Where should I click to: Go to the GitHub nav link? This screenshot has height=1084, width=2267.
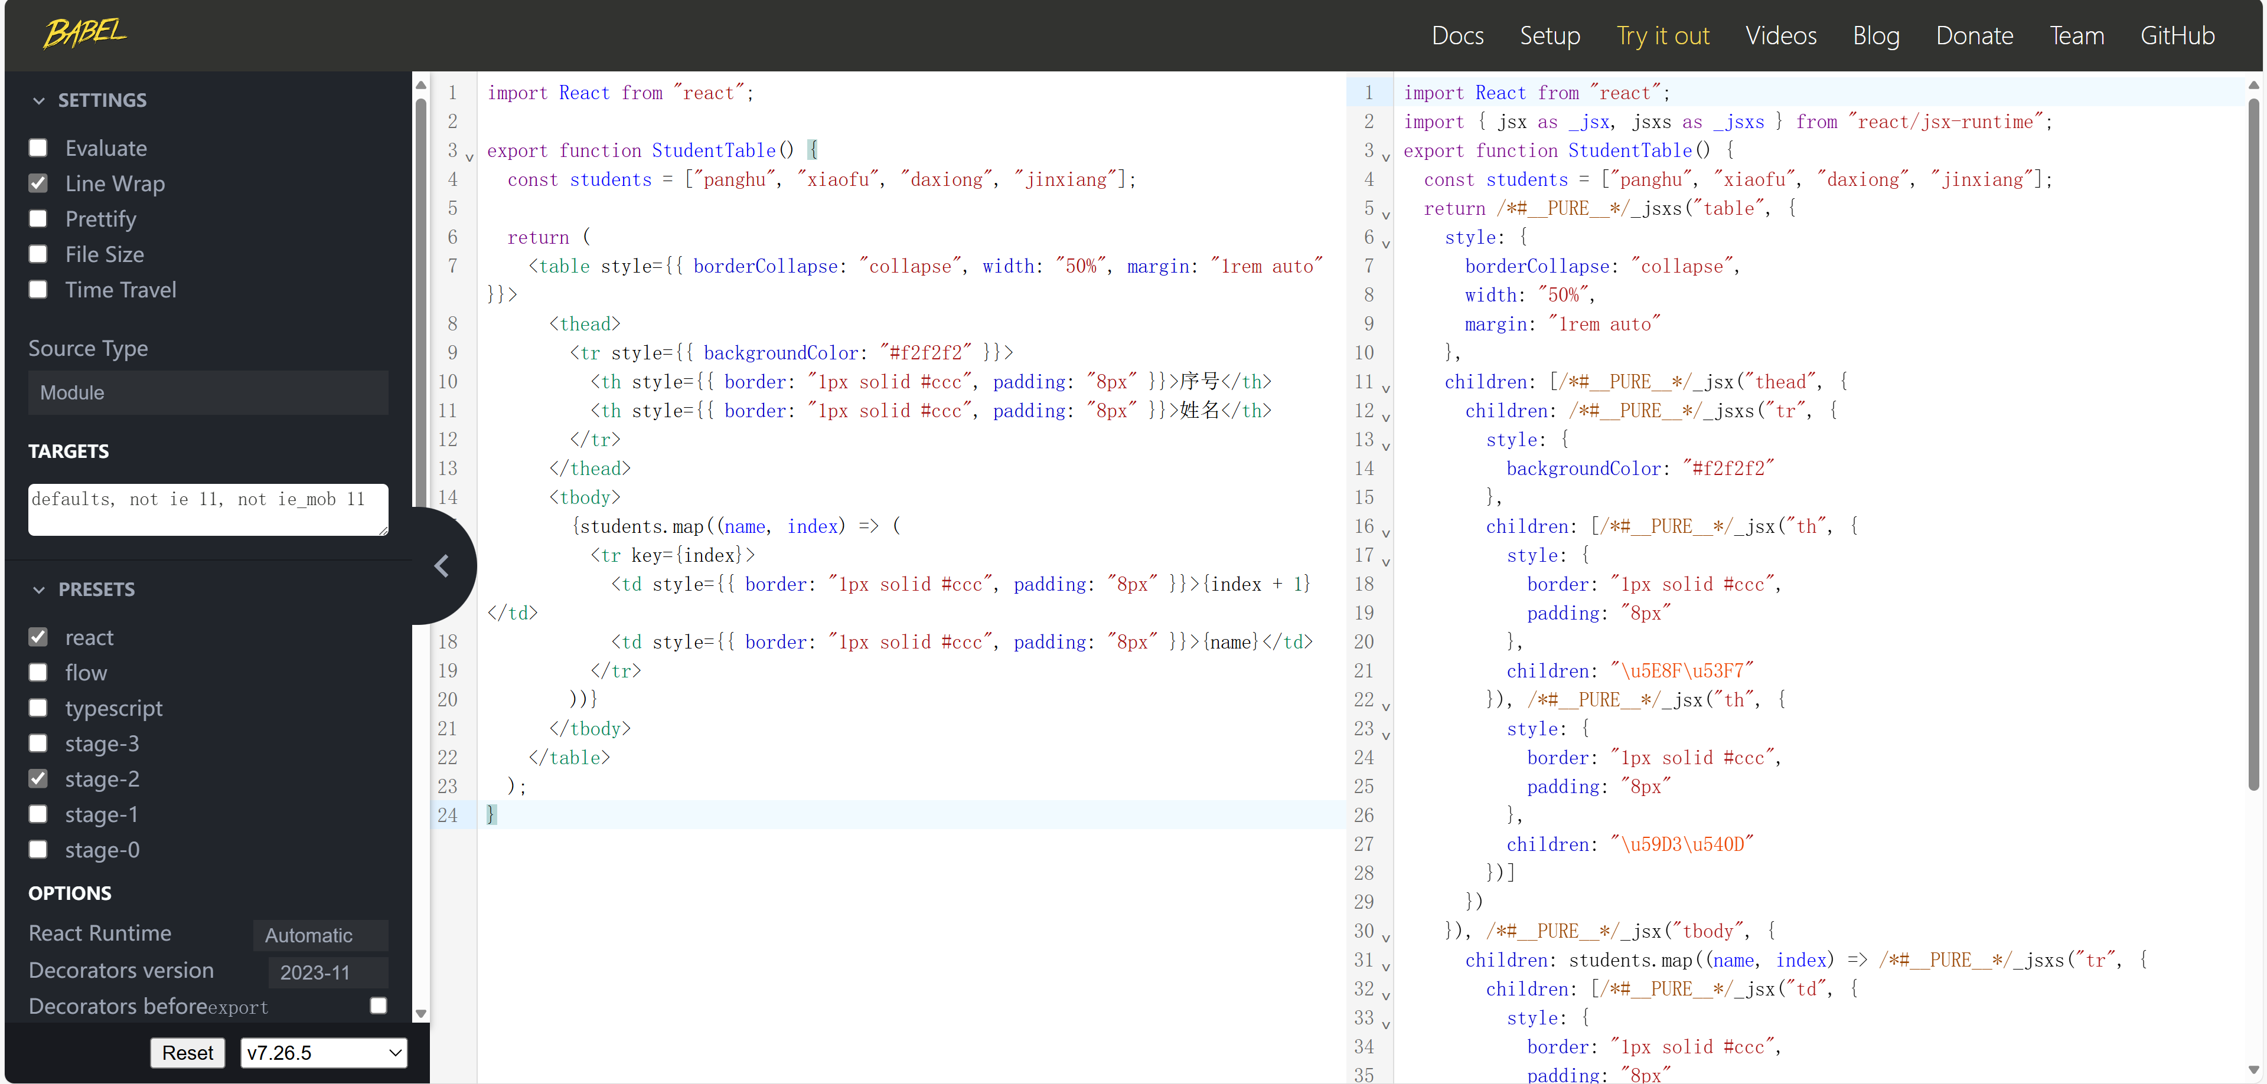click(2176, 35)
